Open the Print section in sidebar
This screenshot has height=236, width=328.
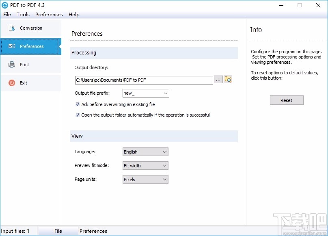31,65
